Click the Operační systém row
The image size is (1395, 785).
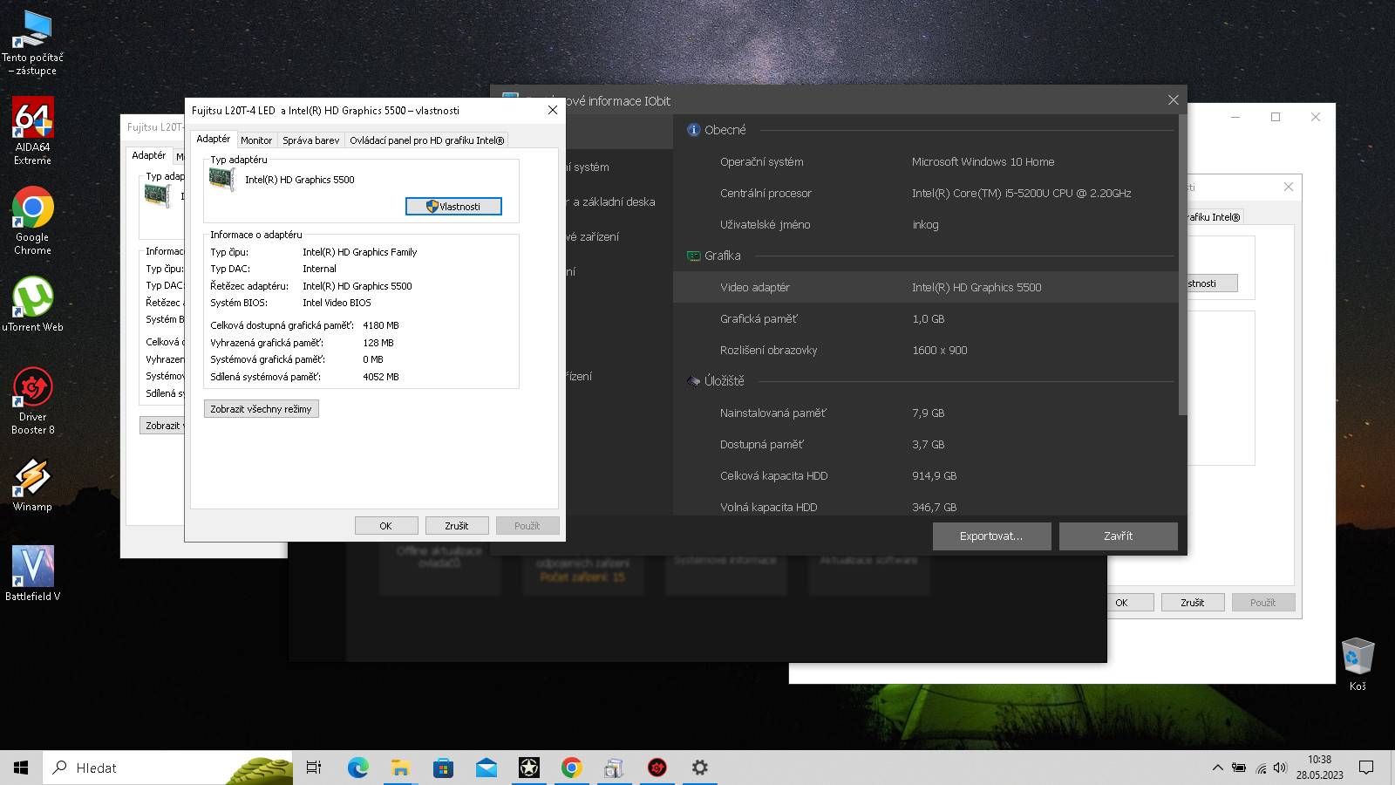924,161
